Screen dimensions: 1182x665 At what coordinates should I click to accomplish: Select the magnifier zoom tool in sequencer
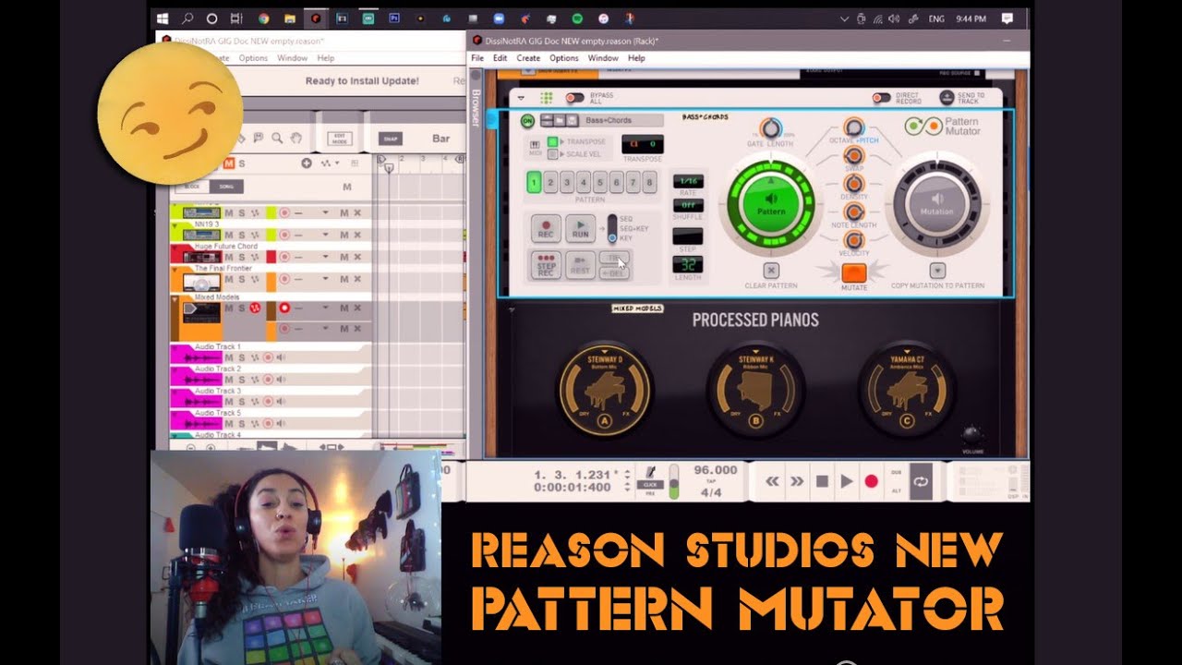tap(277, 139)
